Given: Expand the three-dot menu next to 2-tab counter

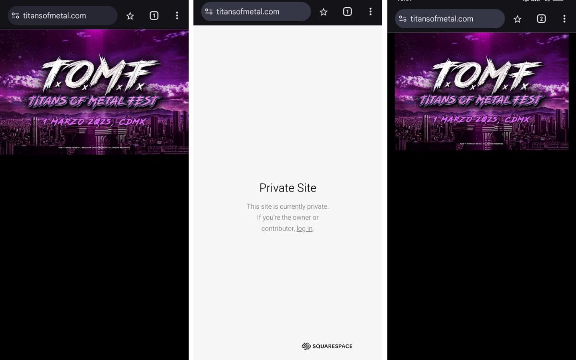Looking at the screenshot, I should click(564, 19).
